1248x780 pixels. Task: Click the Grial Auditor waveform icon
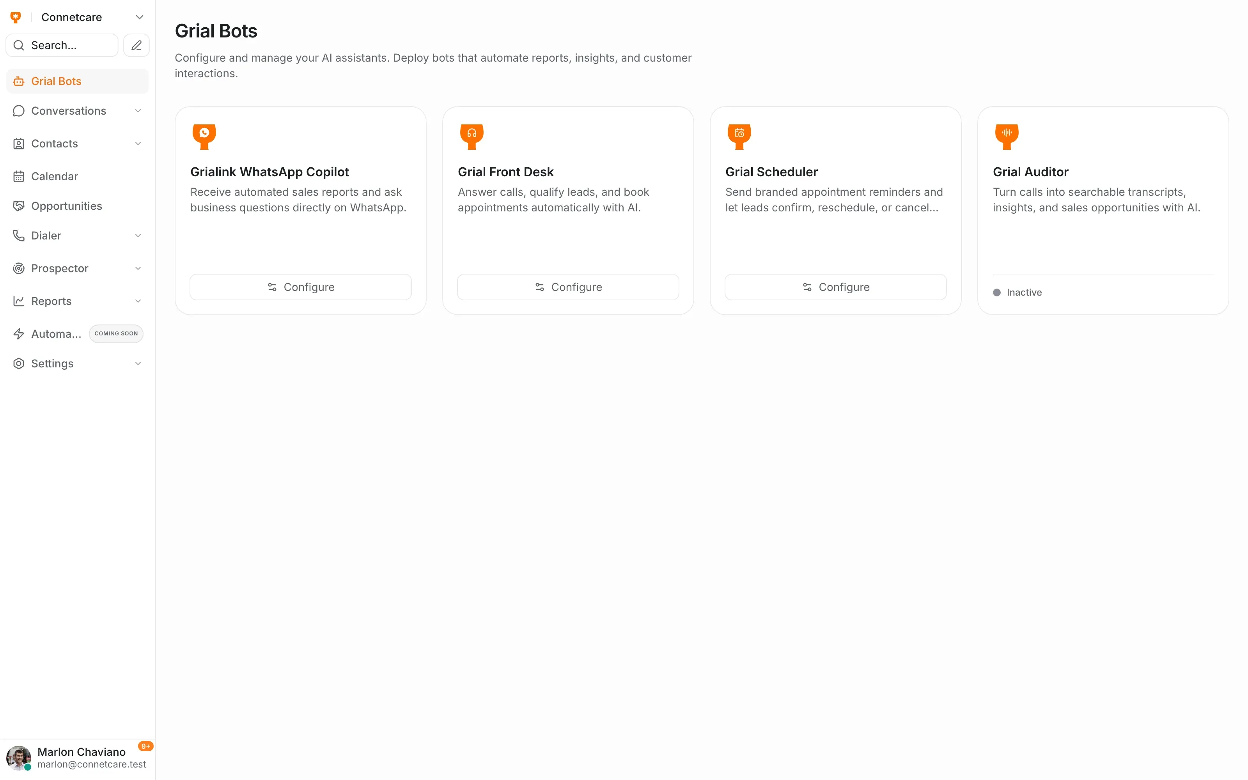tap(1007, 137)
